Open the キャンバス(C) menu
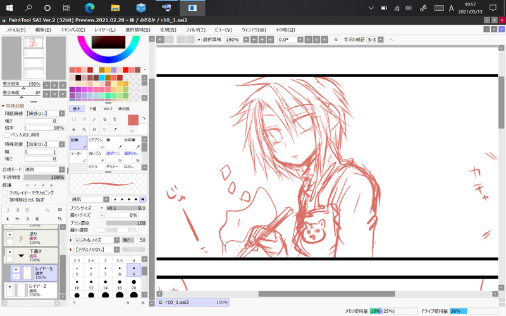Viewport: 506px width, 316px height. click(73, 30)
